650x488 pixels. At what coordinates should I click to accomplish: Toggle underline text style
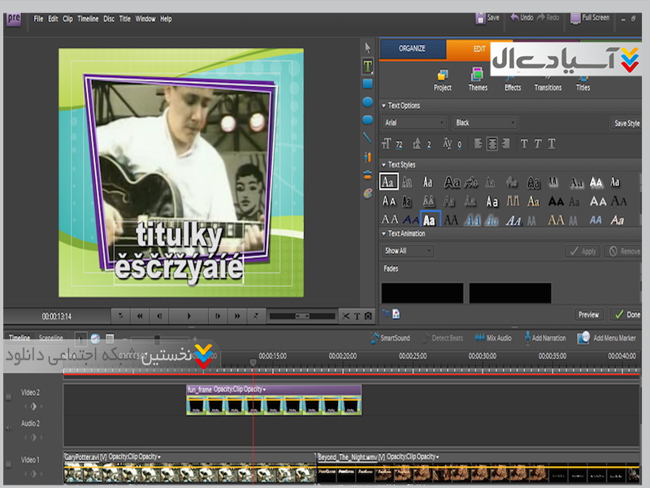pos(552,144)
